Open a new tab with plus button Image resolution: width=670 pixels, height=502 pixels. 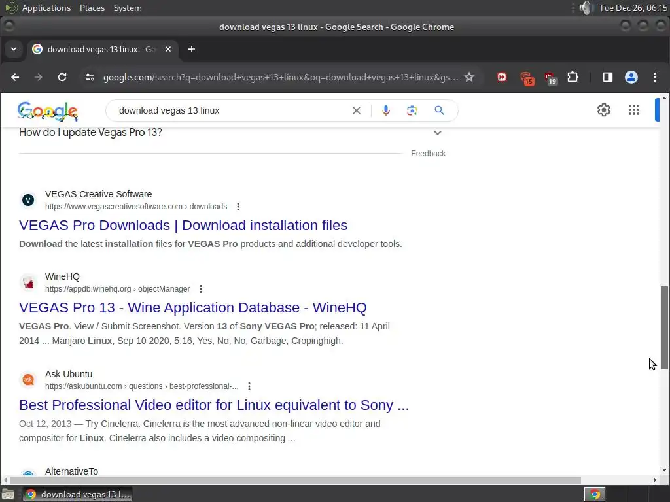point(192,49)
